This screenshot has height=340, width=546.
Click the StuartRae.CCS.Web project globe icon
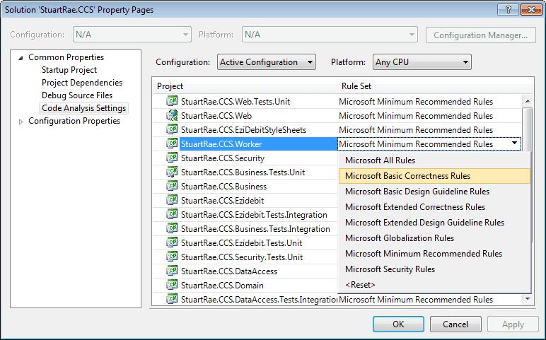click(171, 116)
